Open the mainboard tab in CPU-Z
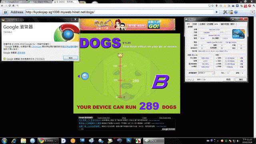Viewport: 256px width, 144px height. [202, 24]
